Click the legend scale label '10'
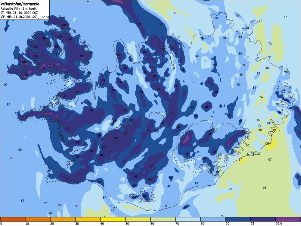The height and width of the screenshot is (226, 301). [x=27, y=224]
